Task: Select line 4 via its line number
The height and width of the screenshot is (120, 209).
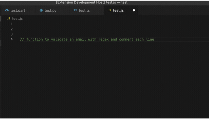Action: (12, 39)
